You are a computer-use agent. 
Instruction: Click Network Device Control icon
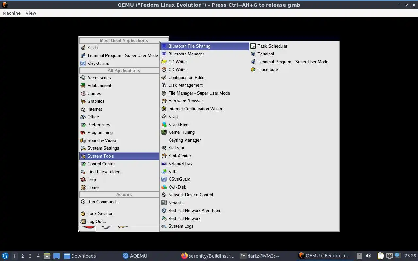[x=164, y=195]
